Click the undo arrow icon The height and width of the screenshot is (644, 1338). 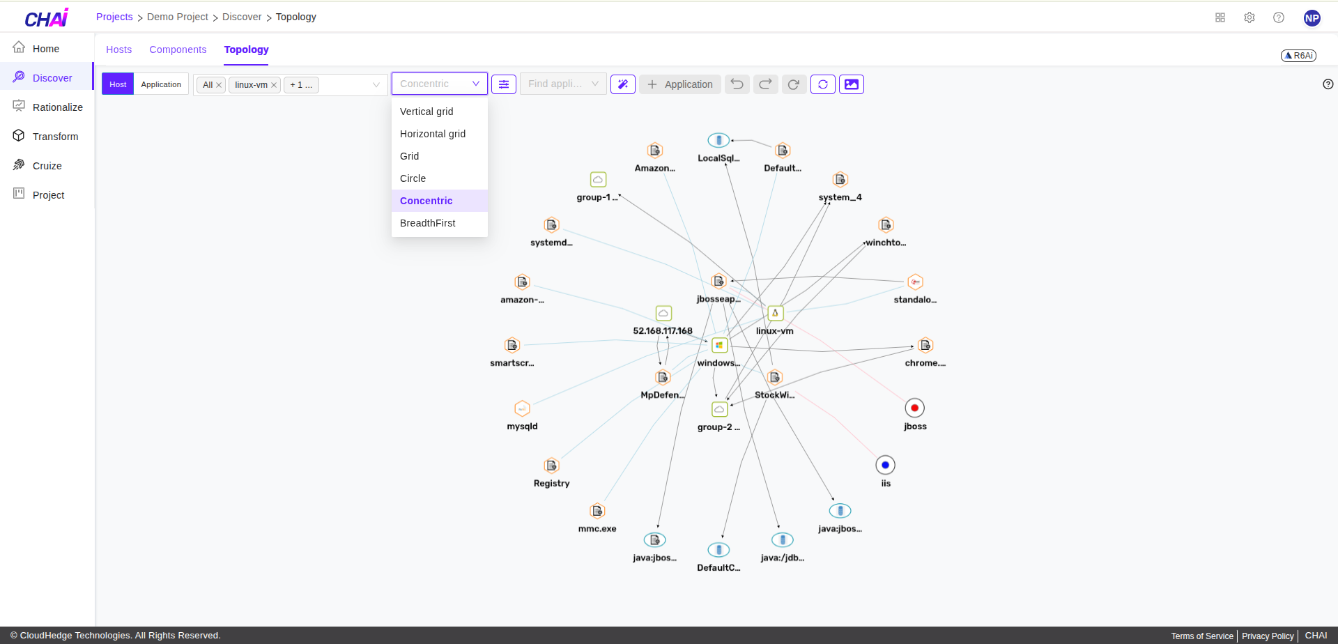tap(737, 84)
